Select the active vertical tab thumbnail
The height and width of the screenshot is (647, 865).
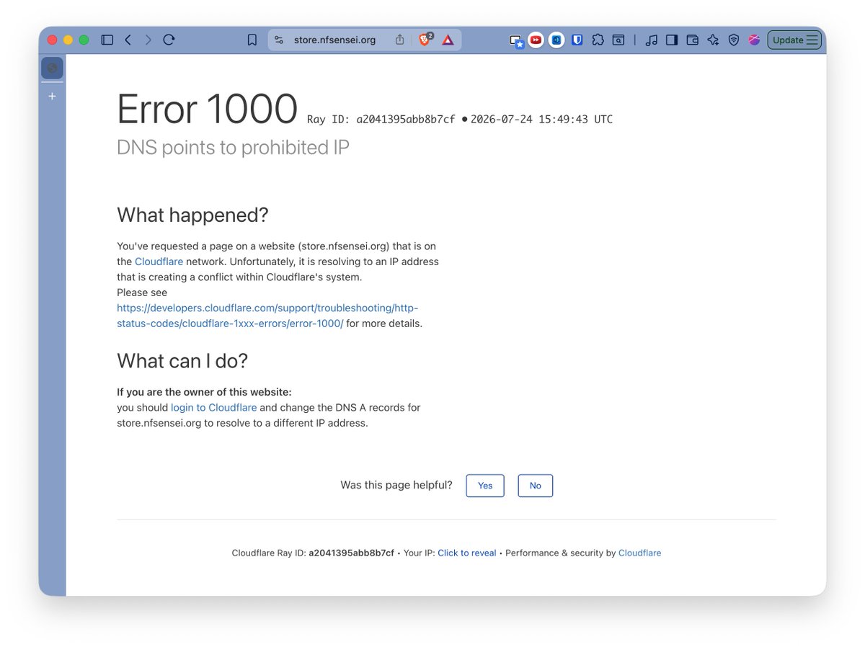tap(52, 68)
